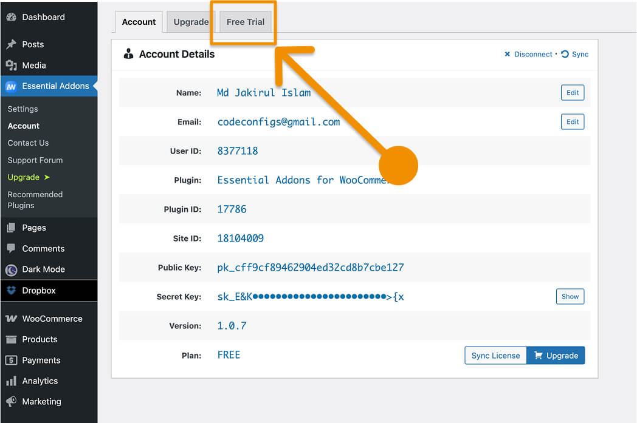This screenshot has height=423, width=637.
Task: Click the blue Upgrade plan button
Action: tap(556, 355)
